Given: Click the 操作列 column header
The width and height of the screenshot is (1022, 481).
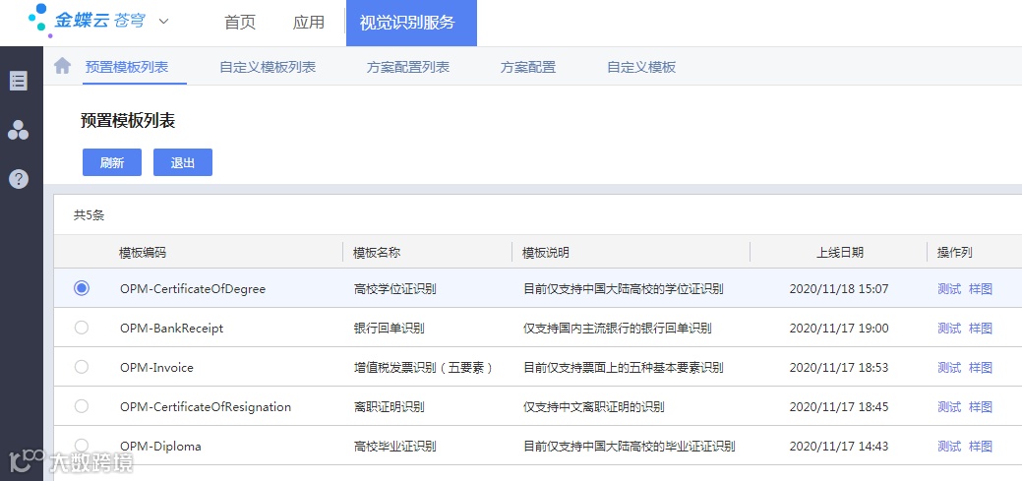Looking at the screenshot, I should tap(955, 253).
